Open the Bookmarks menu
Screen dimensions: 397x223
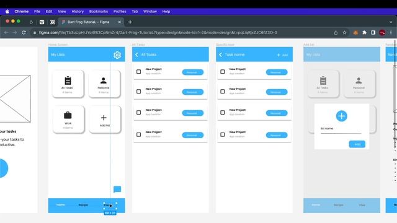pyautogui.click(x=99, y=11)
